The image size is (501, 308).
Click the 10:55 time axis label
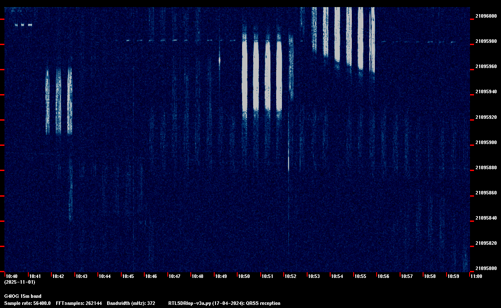pos(360,276)
